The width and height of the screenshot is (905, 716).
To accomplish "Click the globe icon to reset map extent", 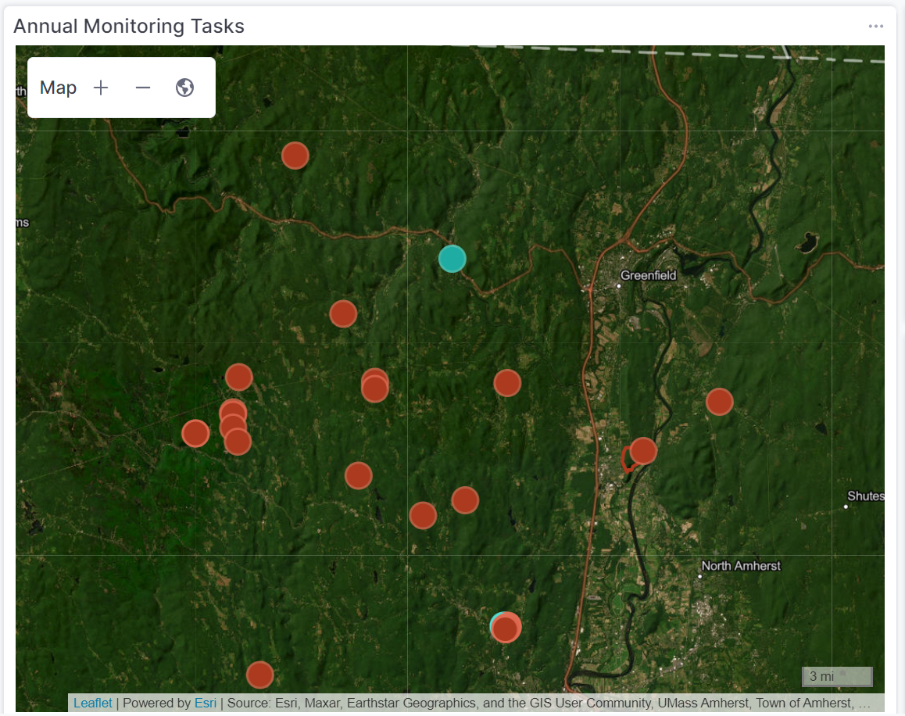I will pos(184,87).
